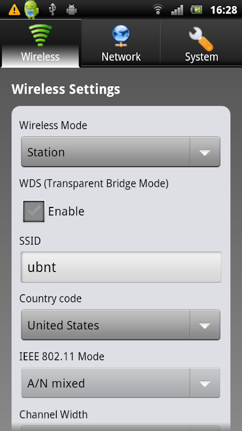Tap the green Android robot notification icon
242x431 pixels.
tap(32, 10)
